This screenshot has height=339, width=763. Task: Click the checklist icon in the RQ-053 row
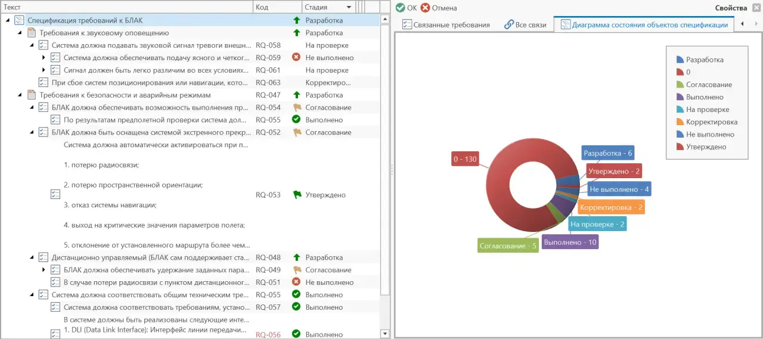pos(55,195)
